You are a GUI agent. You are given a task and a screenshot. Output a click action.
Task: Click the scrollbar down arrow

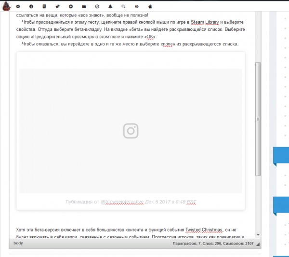(x=258, y=235)
